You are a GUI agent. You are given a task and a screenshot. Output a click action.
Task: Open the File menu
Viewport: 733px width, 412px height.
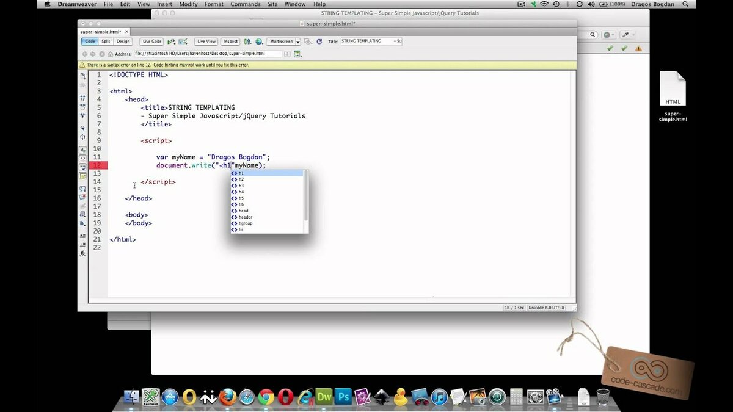(108, 4)
